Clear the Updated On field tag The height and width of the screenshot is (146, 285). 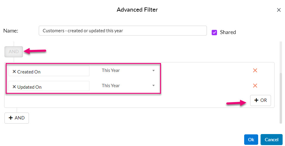point(14,87)
